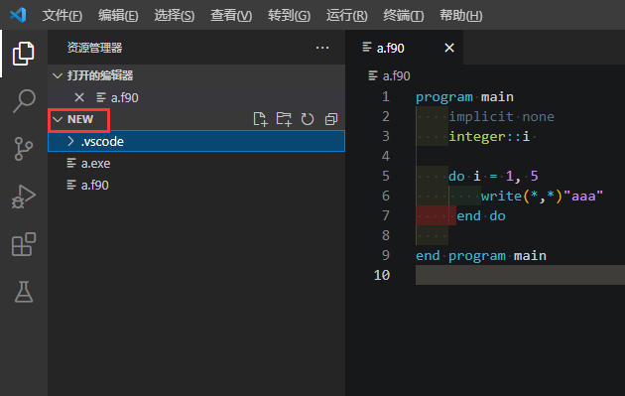Click line number 10 in the gutter
This screenshot has width=625, height=396.
(x=382, y=275)
